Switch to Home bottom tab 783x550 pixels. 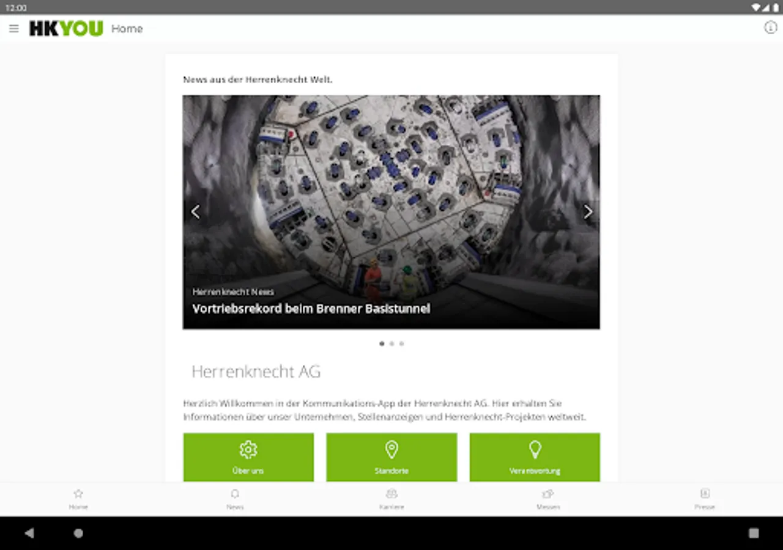(78, 499)
